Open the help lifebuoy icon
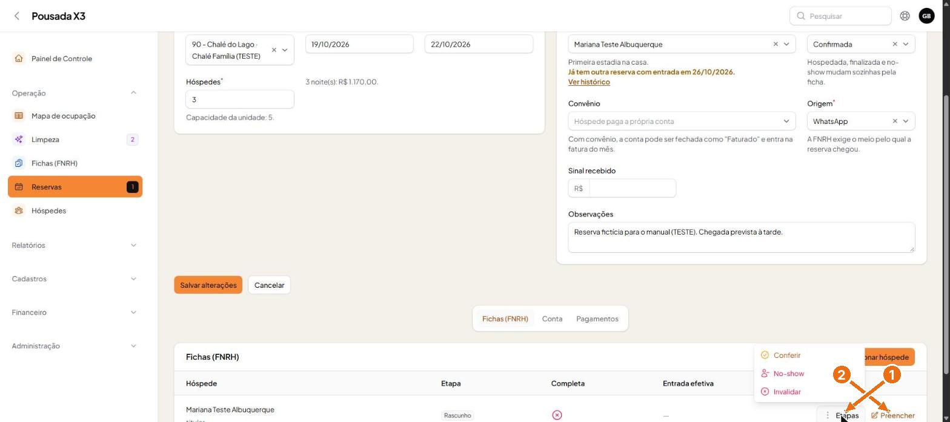This screenshot has width=950, height=422. (x=905, y=16)
